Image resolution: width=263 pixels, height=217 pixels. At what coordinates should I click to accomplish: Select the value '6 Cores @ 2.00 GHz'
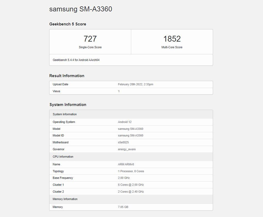(x=131, y=185)
